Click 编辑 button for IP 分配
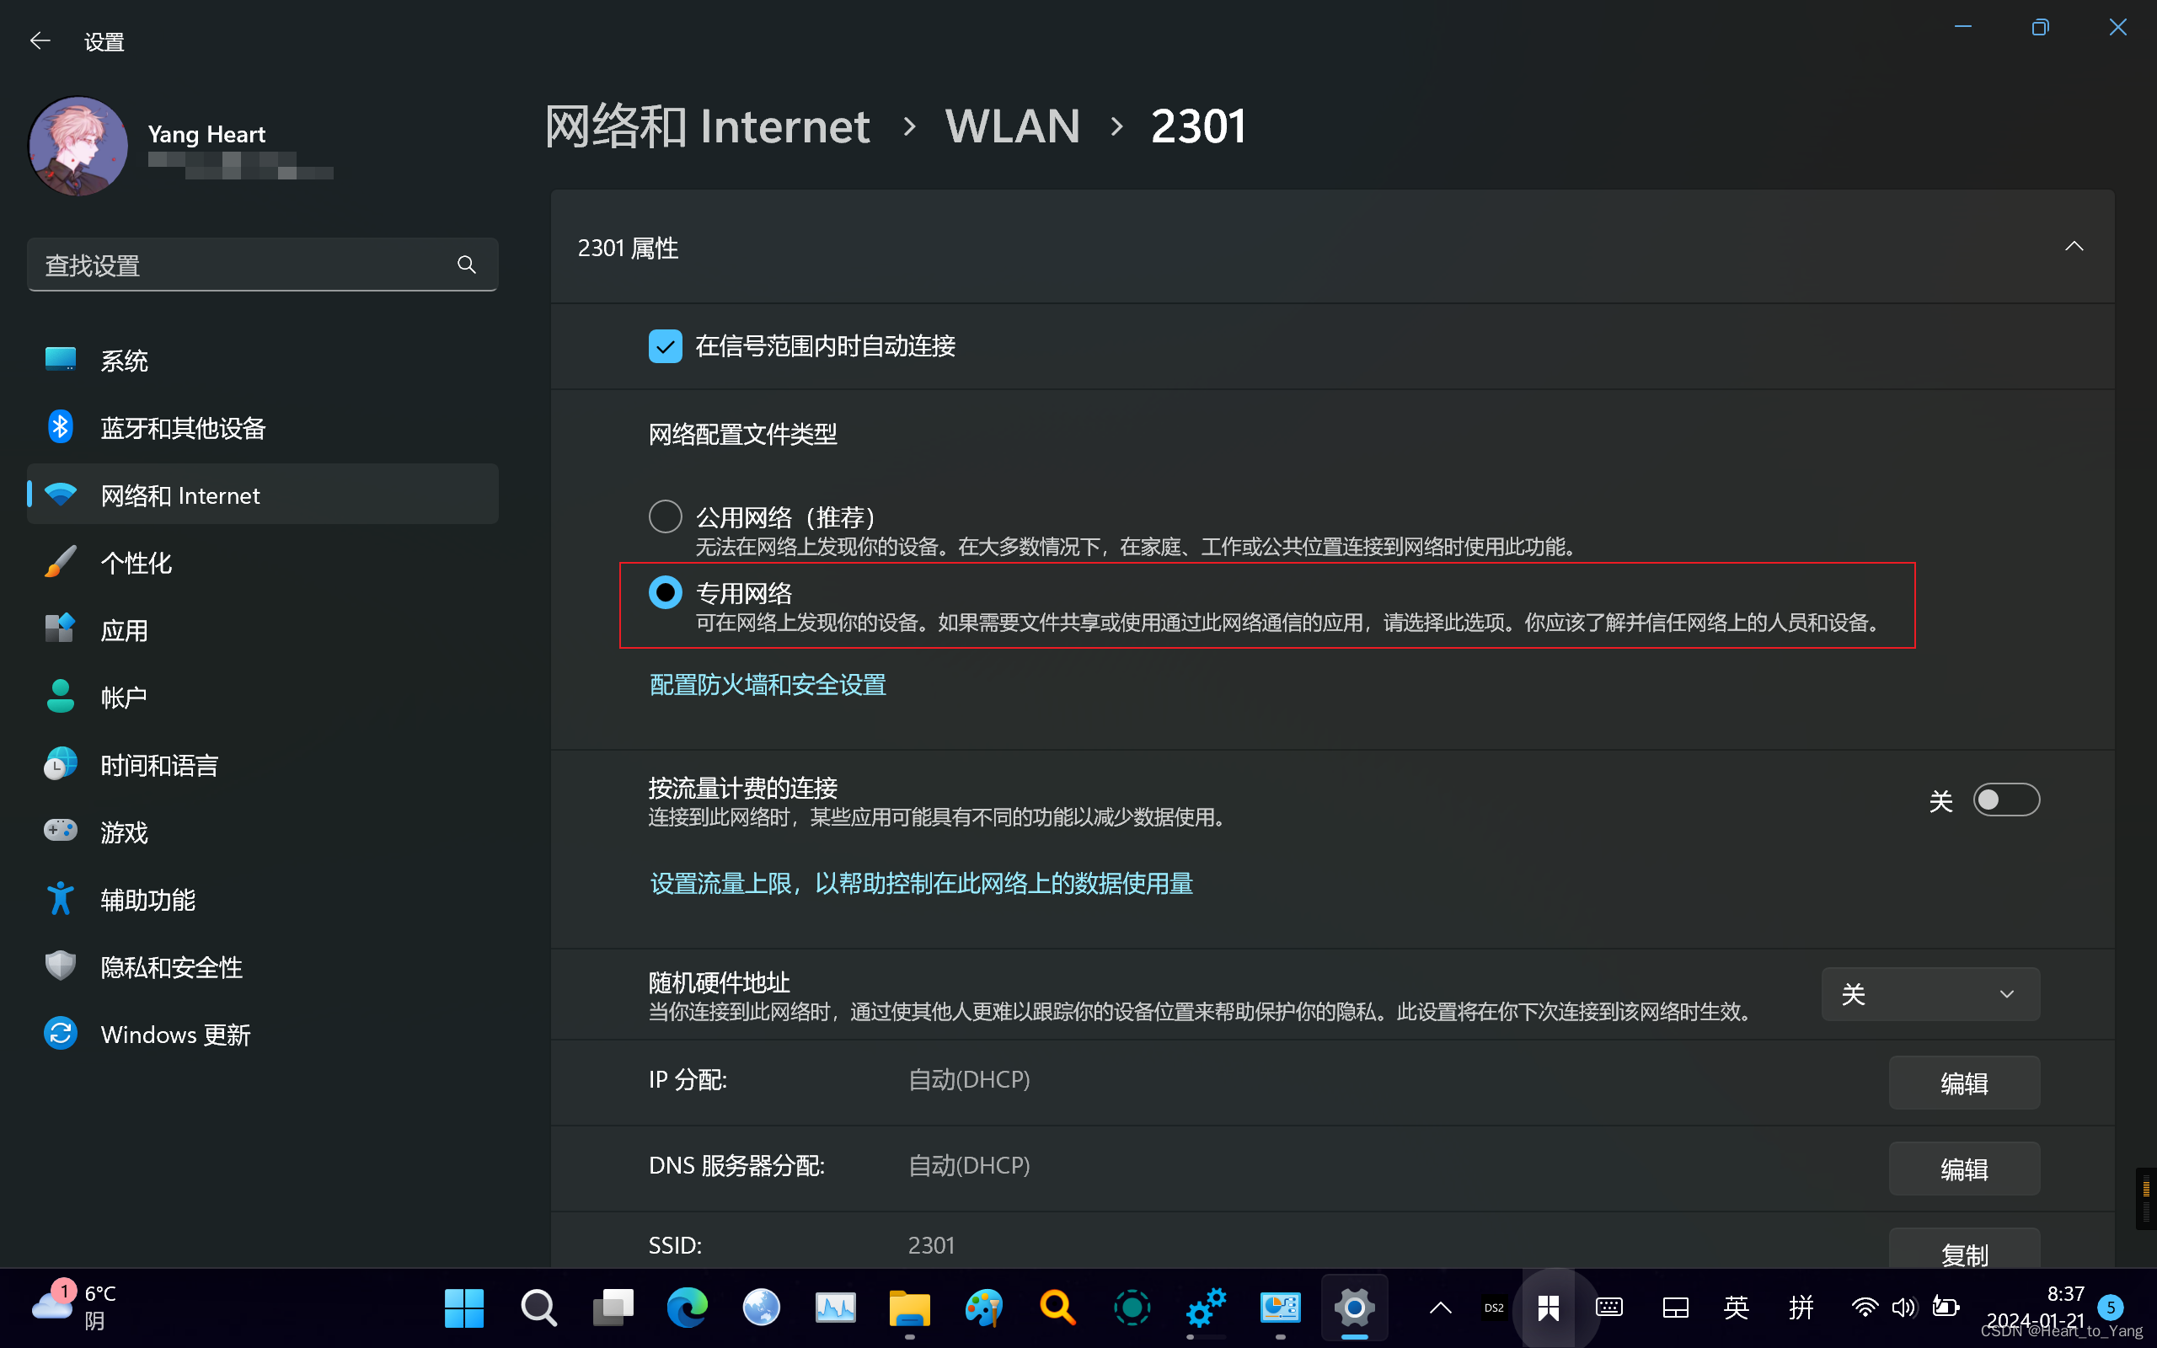Viewport: 2157px width, 1348px height. coord(1965,1083)
